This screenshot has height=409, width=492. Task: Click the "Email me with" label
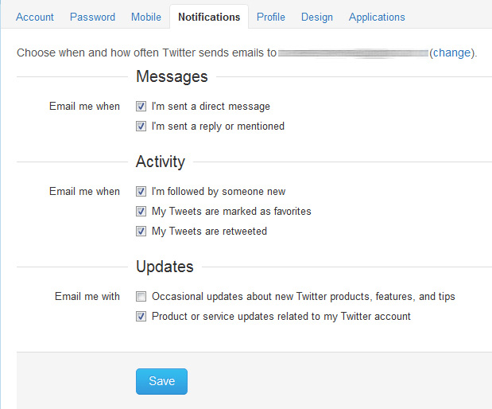click(x=87, y=296)
